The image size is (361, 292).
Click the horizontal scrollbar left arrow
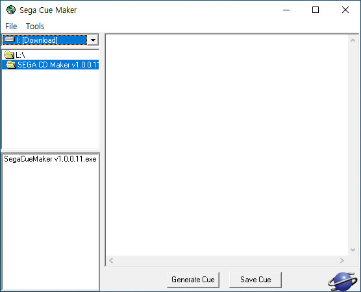(111, 260)
